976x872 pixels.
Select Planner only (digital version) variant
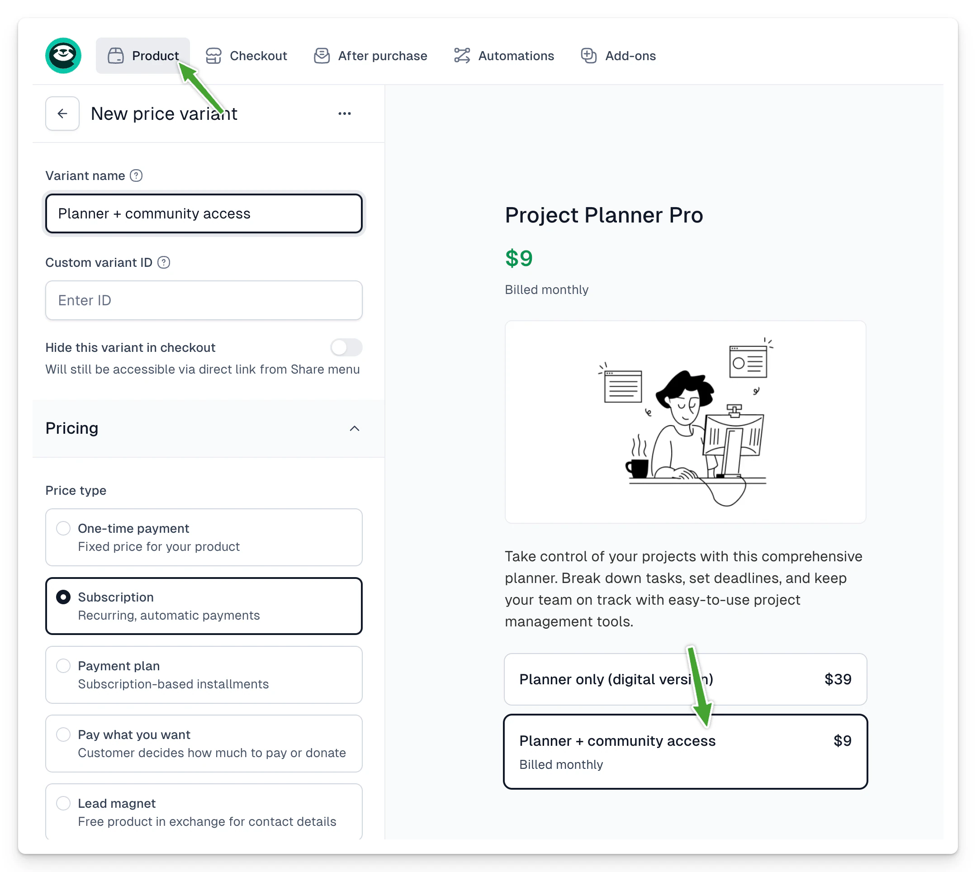click(x=686, y=679)
